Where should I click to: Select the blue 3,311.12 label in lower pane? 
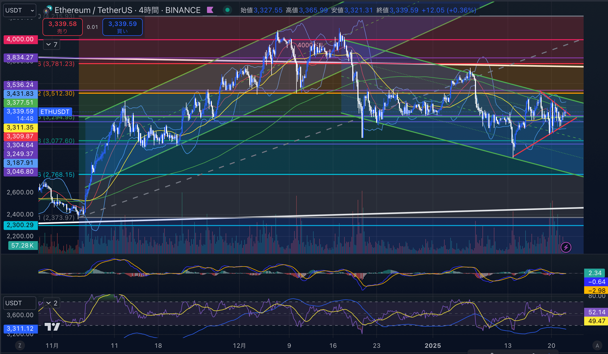pyautogui.click(x=20, y=329)
